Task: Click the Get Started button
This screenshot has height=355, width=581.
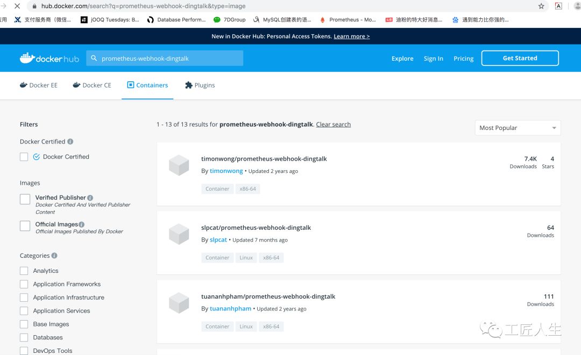Action: pyautogui.click(x=520, y=57)
